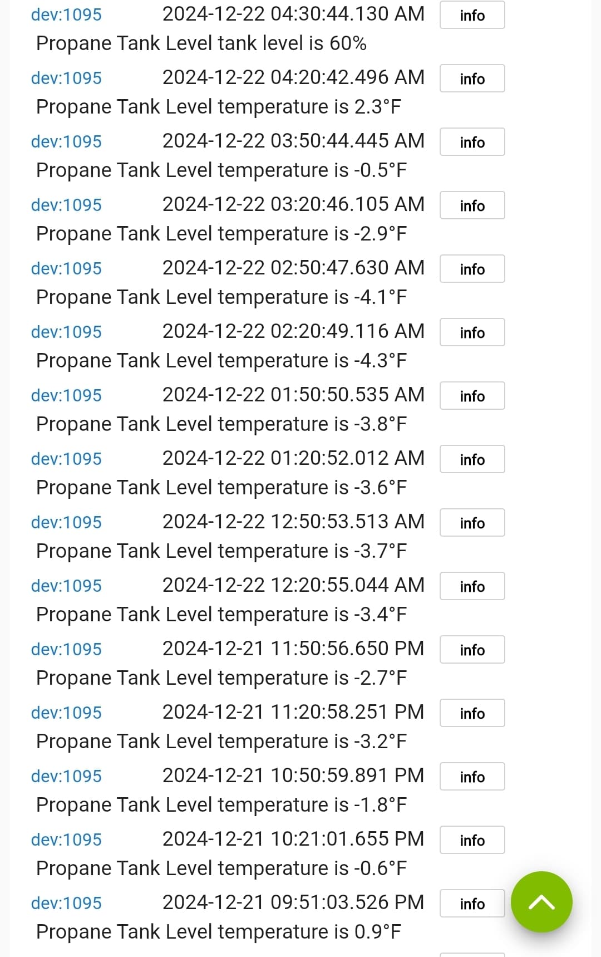Tap the green scroll-to-top arrow button
Image resolution: width=601 pixels, height=957 pixels.
[541, 902]
